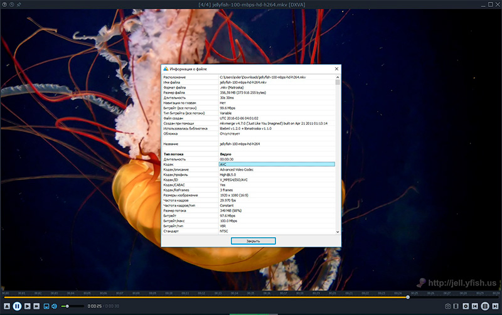Click the fast forward button
Image resolution: width=502 pixels, height=315 pixels.
(x=37, y=306)
